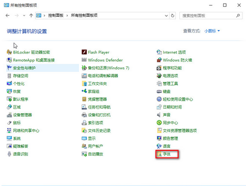Click the 搜索控制面板 search box
Screen dimensions: 246x186
211,16
